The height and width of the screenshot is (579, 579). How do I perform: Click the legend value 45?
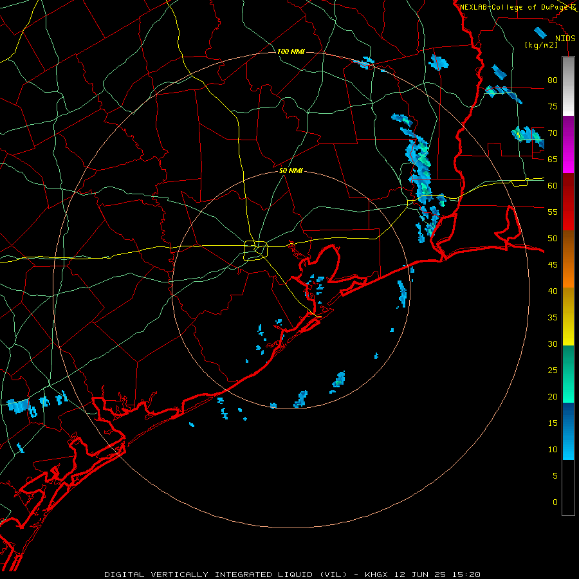click(553, 265)
